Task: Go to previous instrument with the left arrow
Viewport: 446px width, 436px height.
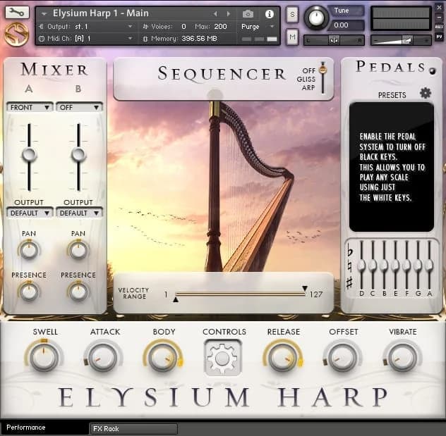Action: 215,13
